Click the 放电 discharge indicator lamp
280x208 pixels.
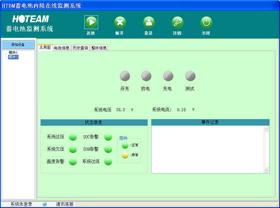click(x=146, y=76)
